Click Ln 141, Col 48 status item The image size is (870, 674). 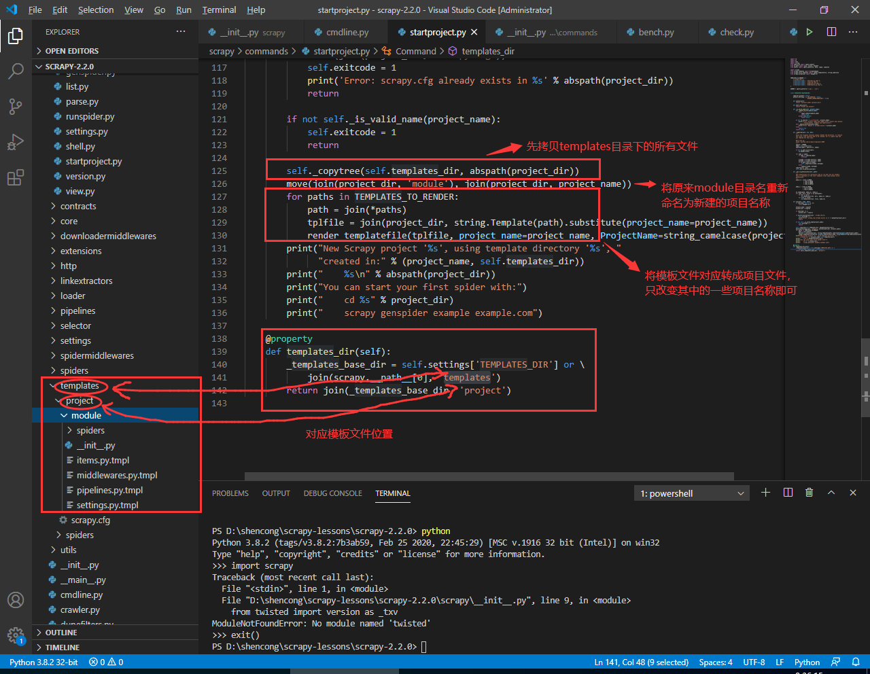(641, 662)
